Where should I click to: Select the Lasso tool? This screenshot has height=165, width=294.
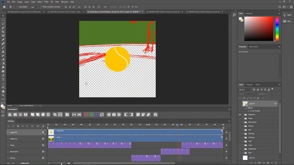coord(3,24)
